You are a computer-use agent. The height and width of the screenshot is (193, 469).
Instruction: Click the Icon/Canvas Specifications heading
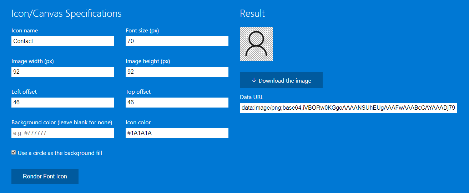point(66,14)
